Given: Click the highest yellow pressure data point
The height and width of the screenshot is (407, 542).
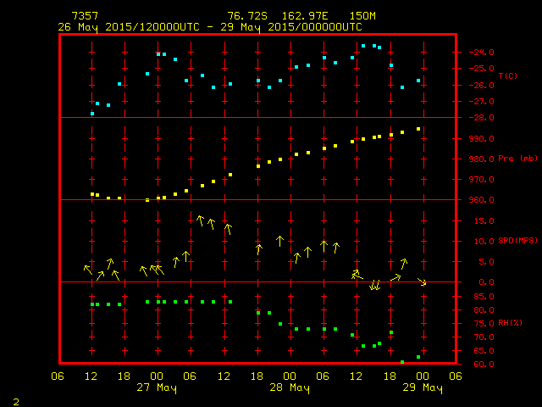Looking at the screenshot, I should point(418,129).
